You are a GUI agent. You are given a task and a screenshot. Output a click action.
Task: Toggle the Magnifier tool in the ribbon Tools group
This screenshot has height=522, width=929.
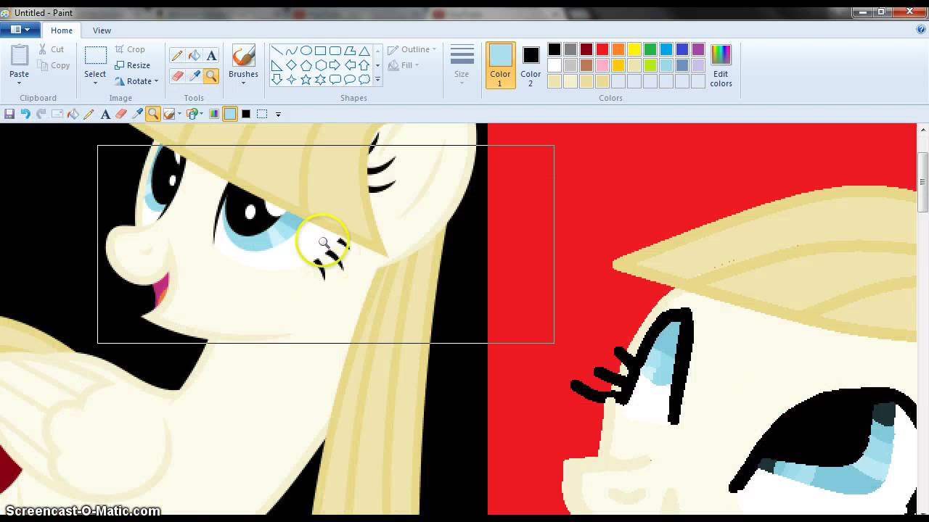pyautogui.click(x=211, y=76)
